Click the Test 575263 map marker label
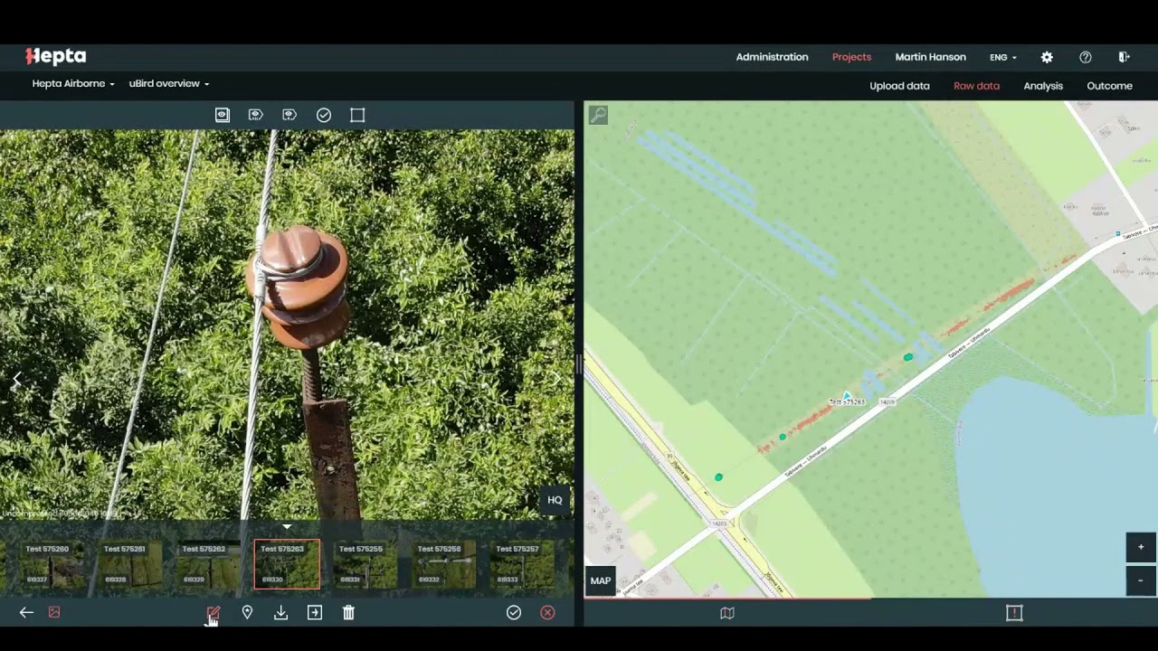The image size is (1158, 651). [x=847, y=402]
